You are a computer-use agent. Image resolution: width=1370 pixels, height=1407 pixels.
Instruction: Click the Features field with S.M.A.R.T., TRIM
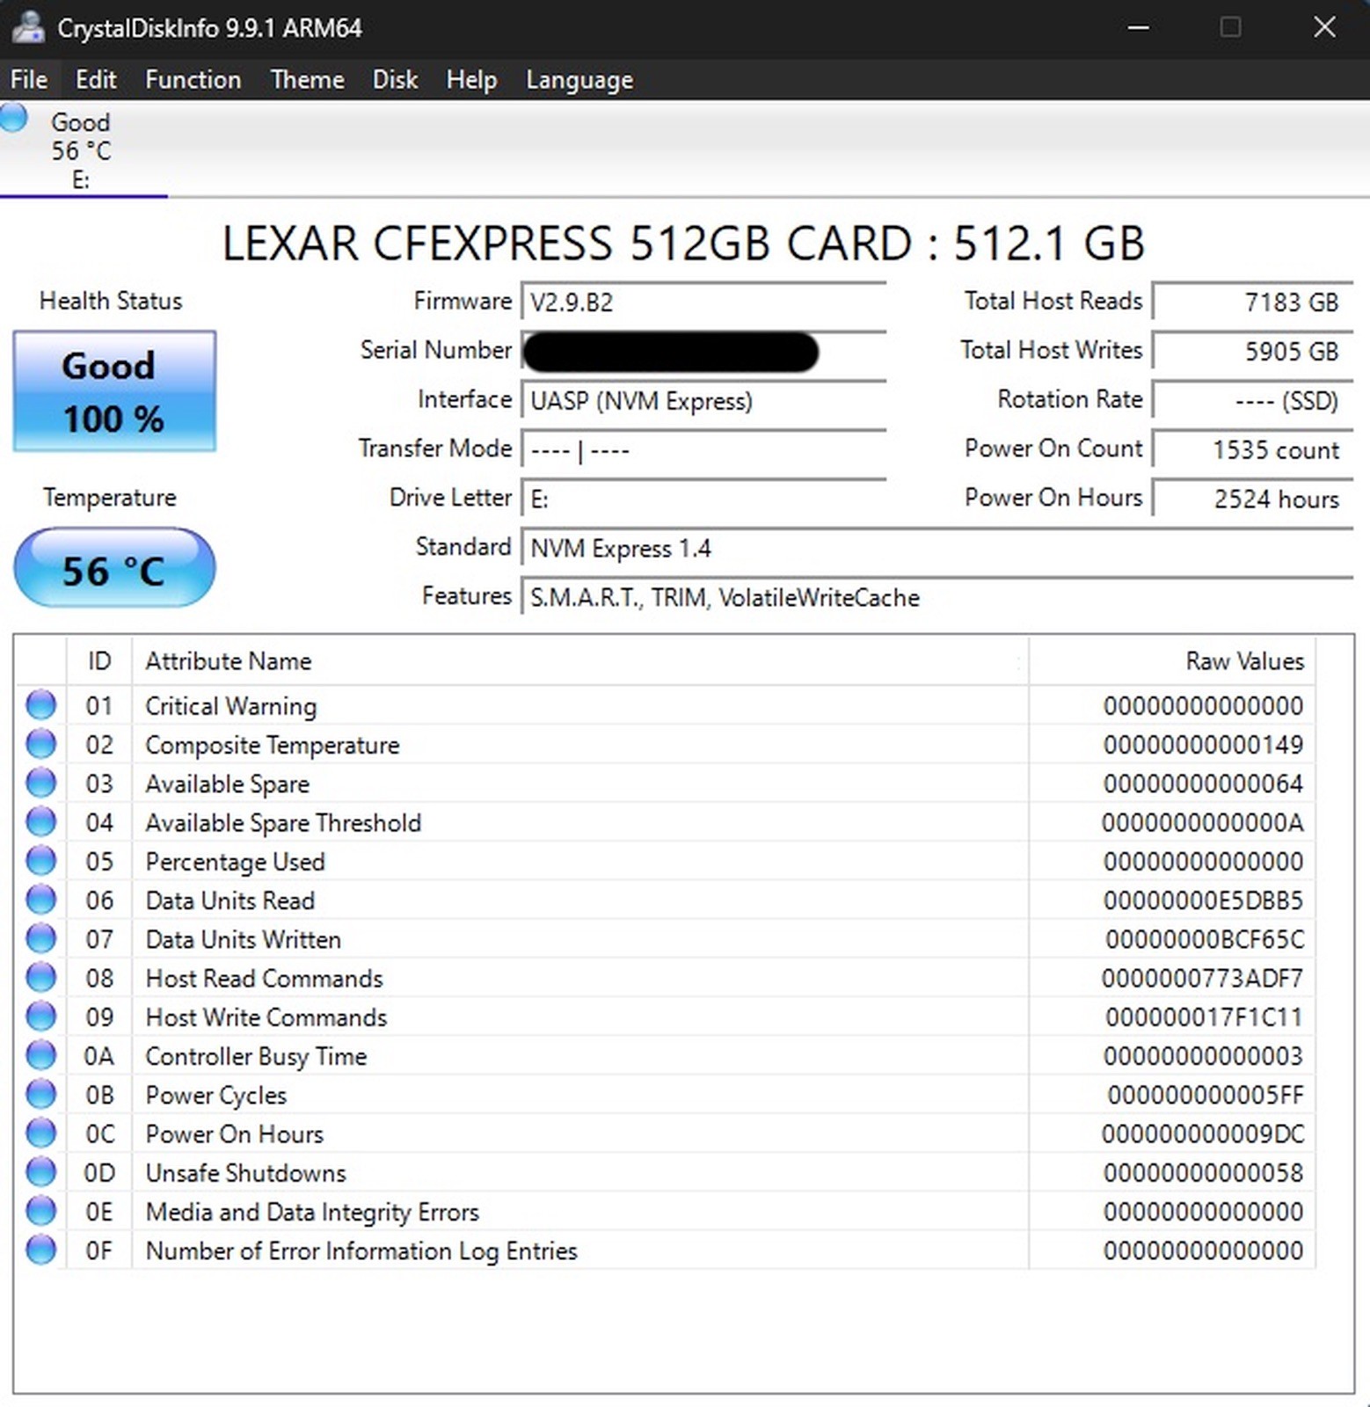pos(937,598)
